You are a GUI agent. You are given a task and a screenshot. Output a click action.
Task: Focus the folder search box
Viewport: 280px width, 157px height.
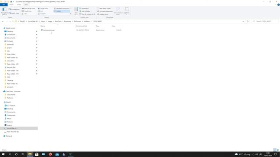[265, 21]
